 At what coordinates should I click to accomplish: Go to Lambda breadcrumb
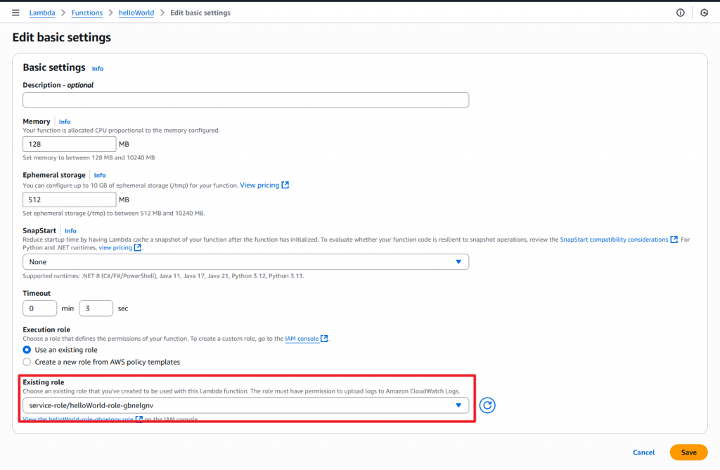click(x=42, y=13)
